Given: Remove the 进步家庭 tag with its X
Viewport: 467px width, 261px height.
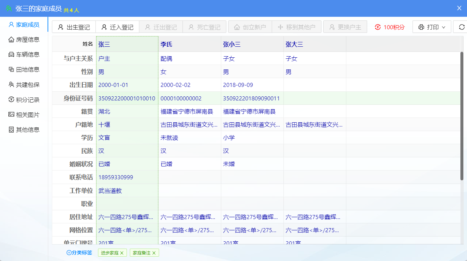Looking at the screenshot, I should click(122, 253).
